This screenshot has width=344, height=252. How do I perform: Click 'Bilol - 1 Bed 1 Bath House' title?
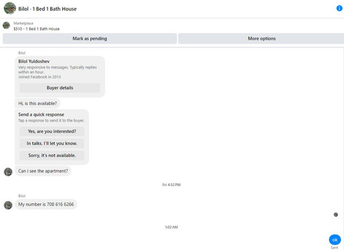tap(47, 9)
